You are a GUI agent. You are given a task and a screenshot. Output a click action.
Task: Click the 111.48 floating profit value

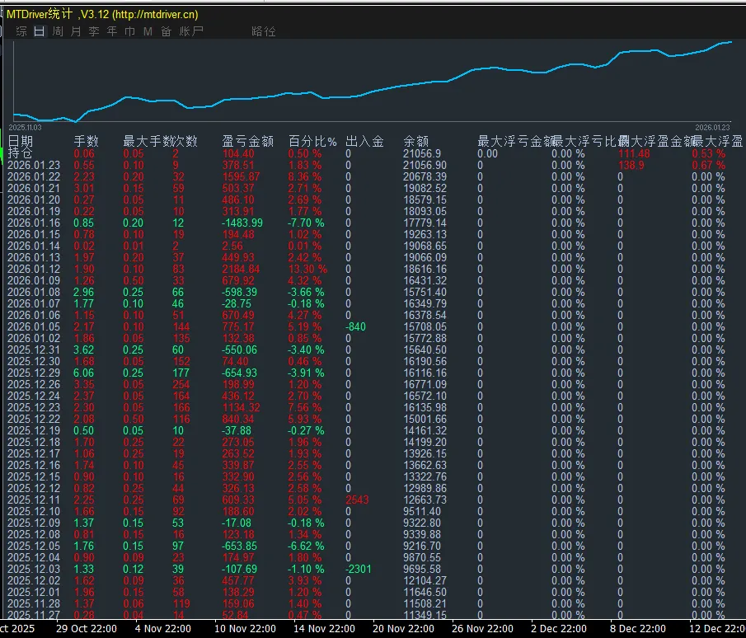(634, 153)
